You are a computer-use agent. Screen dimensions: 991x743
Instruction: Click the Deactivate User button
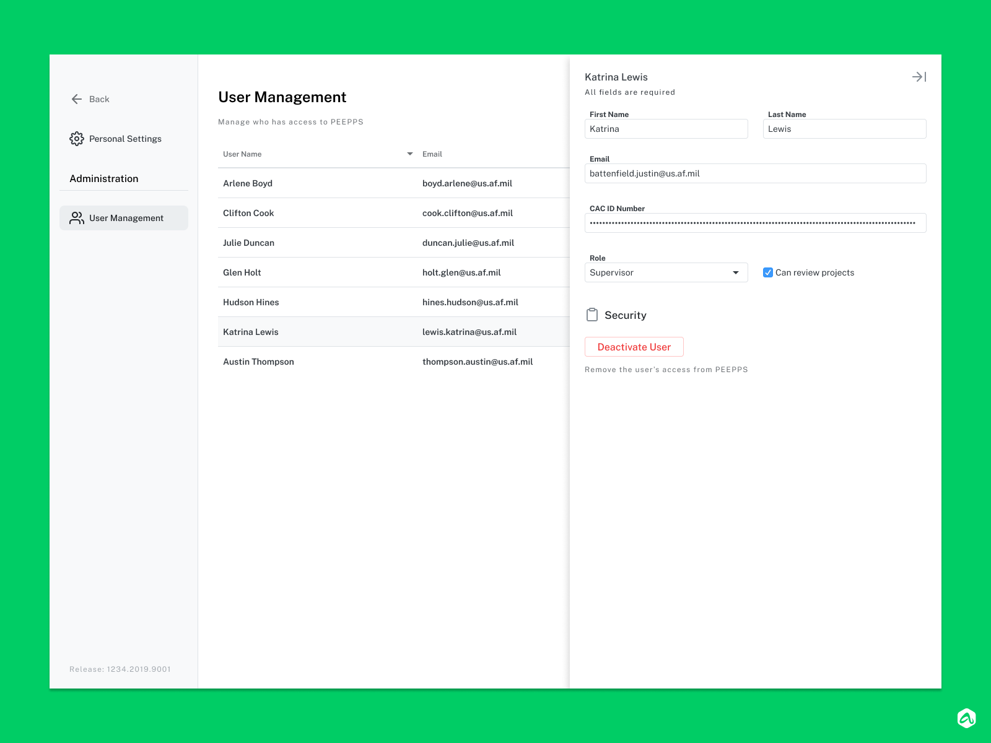coord(634,347)
